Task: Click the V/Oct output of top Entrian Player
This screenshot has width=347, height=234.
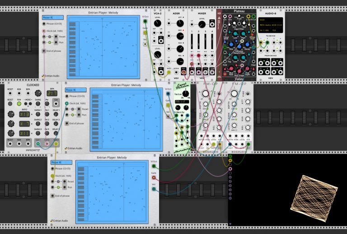Action: click(x=145, y=21)
